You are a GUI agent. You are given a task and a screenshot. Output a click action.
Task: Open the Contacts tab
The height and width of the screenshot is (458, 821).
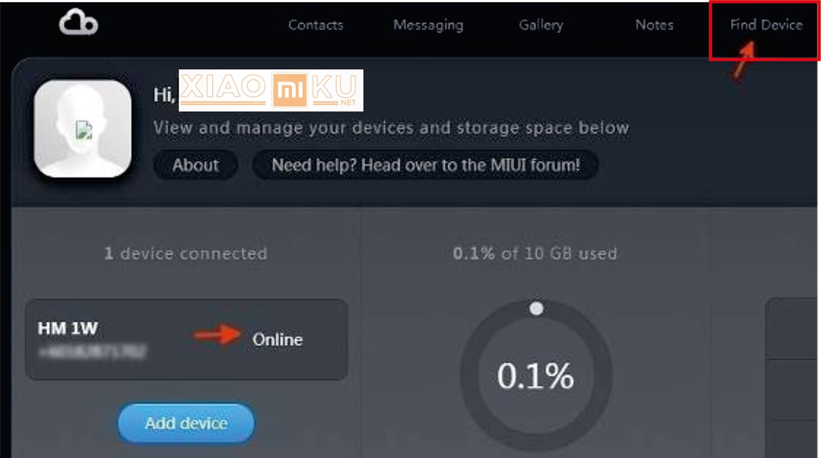(x=316, y=25)
